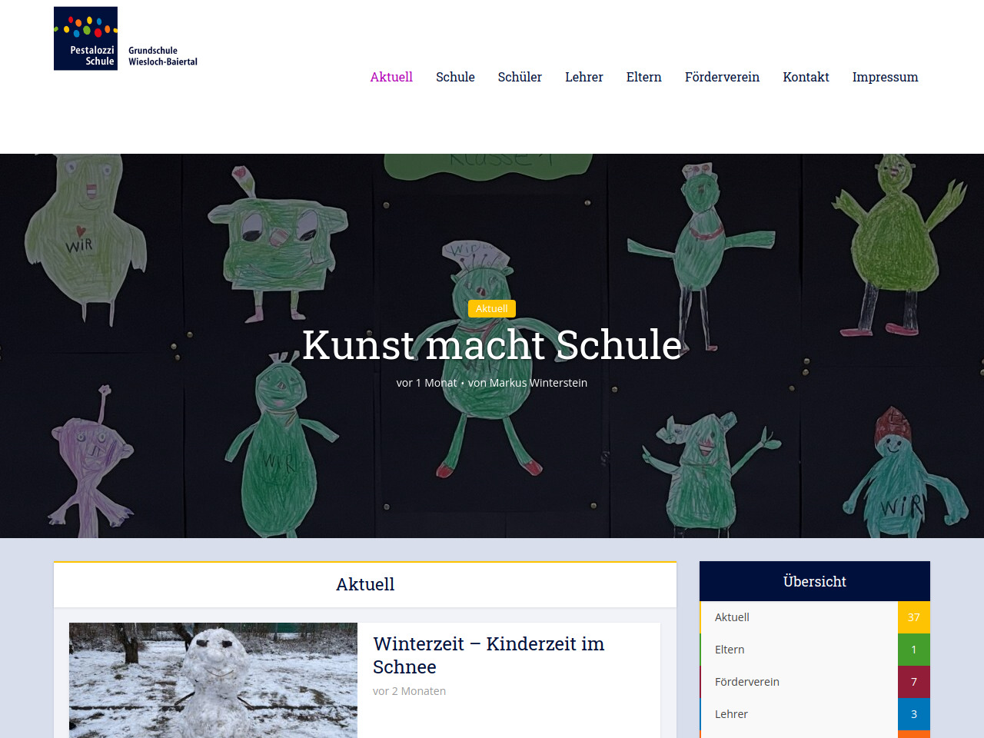Open the Kunst macht Schule headline
The width and height of the screenshot is (984, 738).
(x=492, y=344)
